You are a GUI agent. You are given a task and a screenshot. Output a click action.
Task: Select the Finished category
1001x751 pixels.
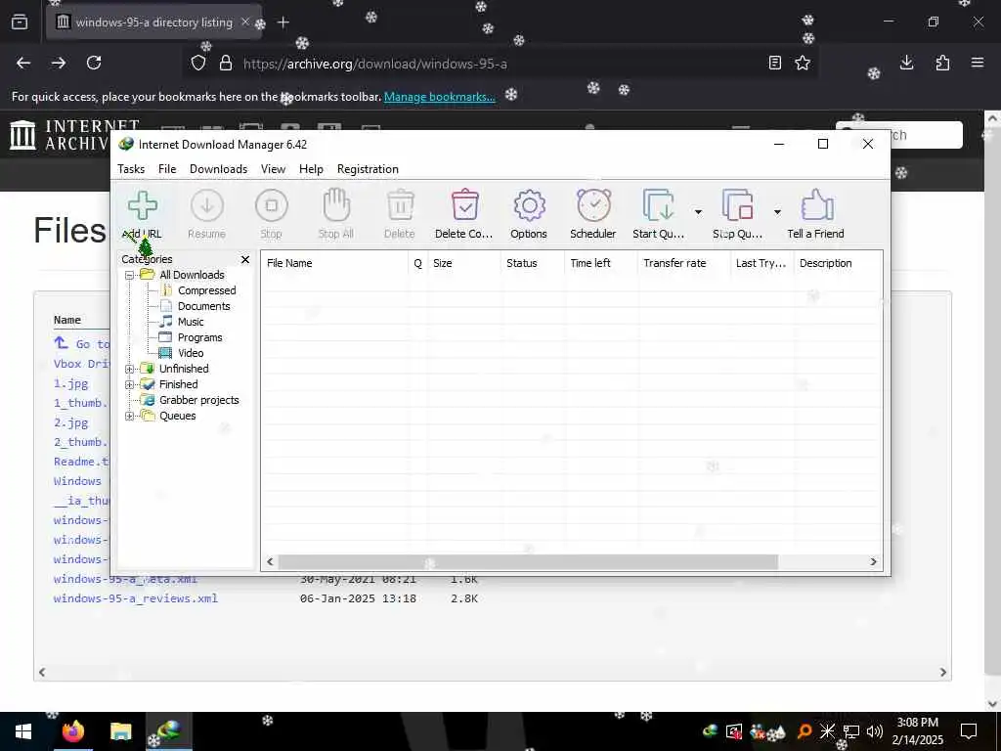pyautogui.click(x=178, y=384)
